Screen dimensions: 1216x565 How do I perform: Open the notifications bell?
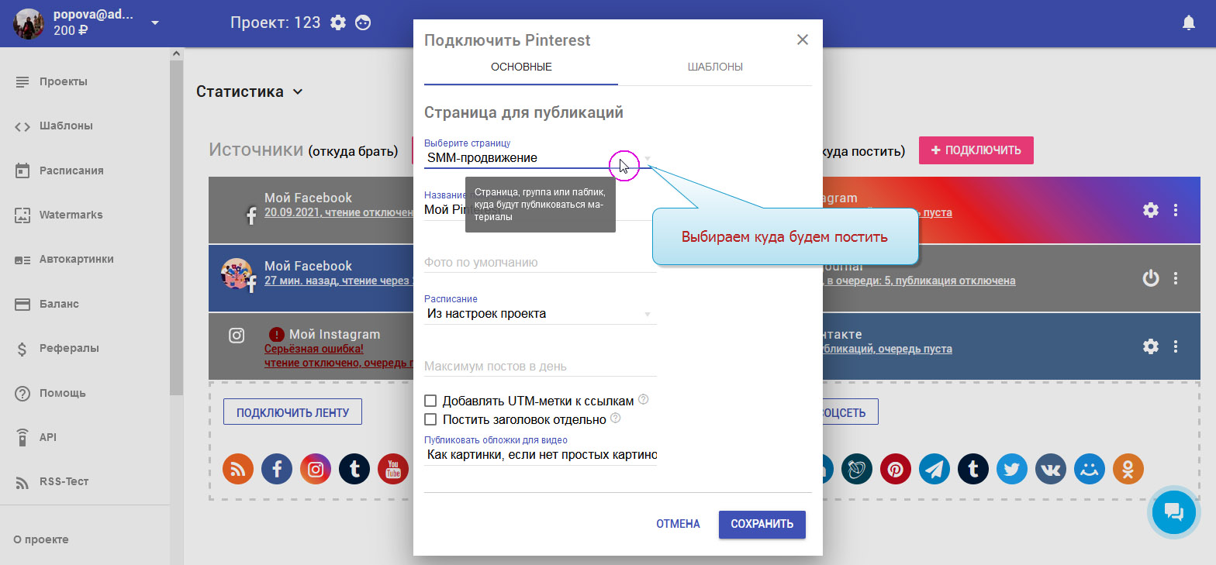[1188, 23]
